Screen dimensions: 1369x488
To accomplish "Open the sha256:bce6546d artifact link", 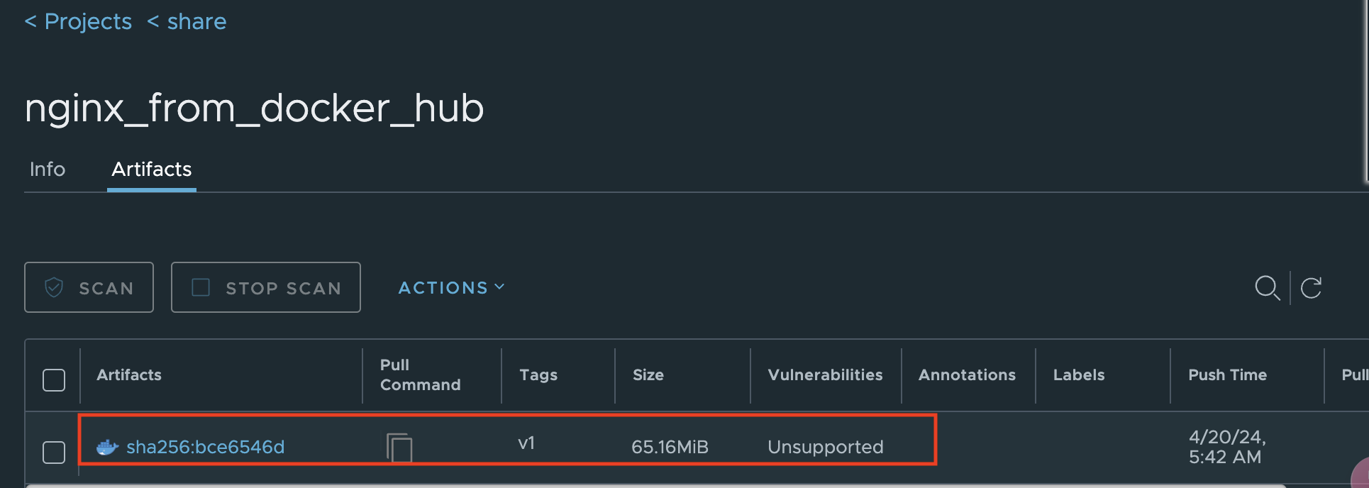I will click(206, 447).
